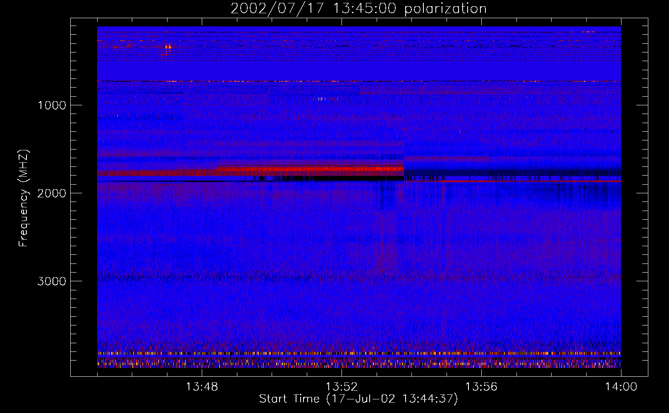Click the 2000 frequency axis label
The width and height of the screenshot is (669, 413).
(52, 193)
